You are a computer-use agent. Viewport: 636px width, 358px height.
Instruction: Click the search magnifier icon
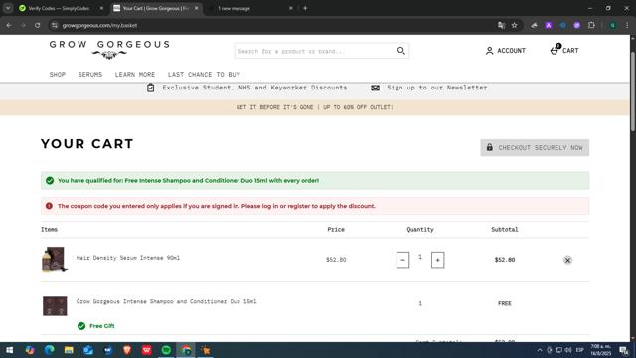(401, 51)
